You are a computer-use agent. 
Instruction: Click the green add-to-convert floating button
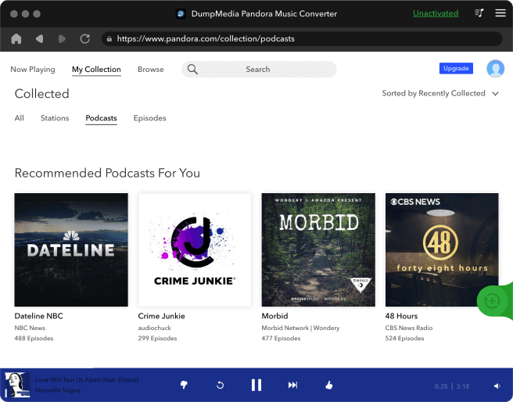click(x=492, y=300)
